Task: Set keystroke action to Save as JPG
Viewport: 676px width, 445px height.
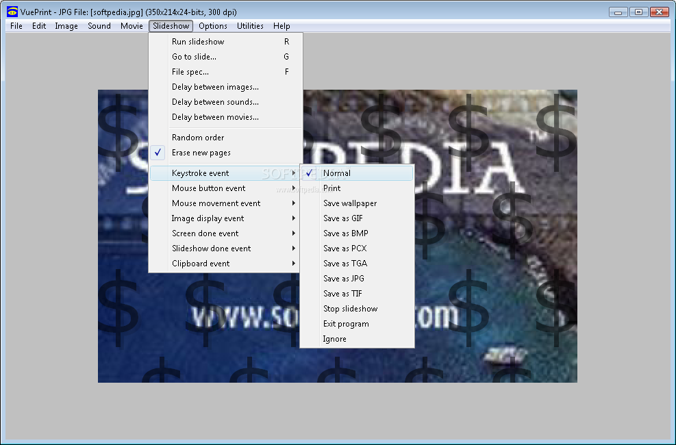Action: [357, 279]
